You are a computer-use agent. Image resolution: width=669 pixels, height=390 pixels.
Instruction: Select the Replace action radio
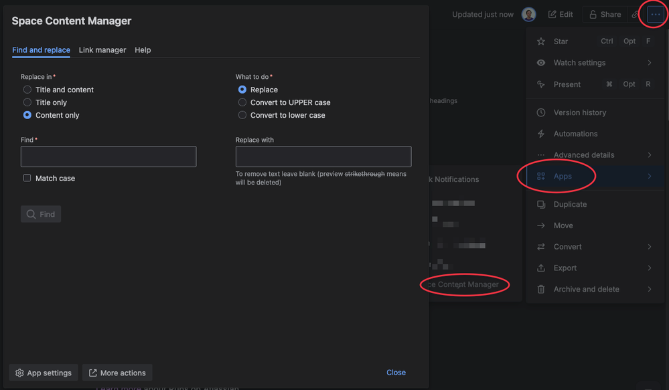tap(242, 90)
